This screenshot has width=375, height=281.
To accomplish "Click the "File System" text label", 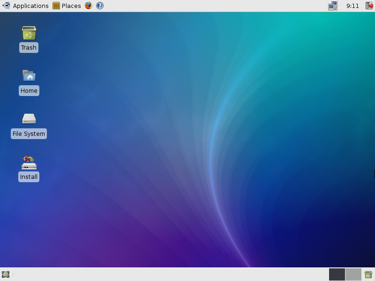I will tap(29, 134).
